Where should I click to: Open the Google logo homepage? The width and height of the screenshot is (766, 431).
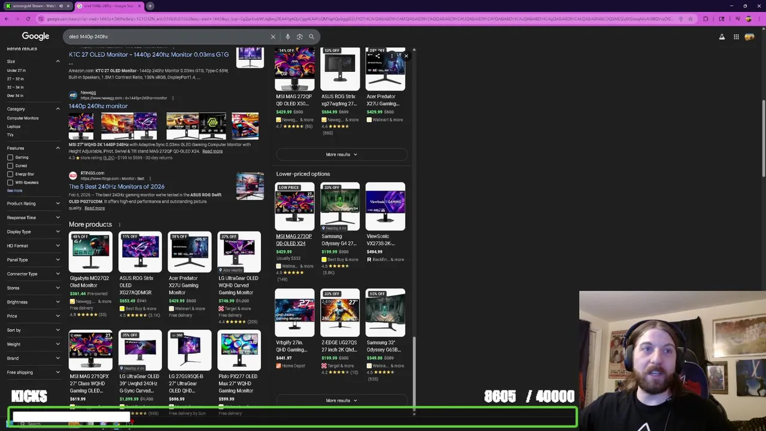click(x=35, y=37)
